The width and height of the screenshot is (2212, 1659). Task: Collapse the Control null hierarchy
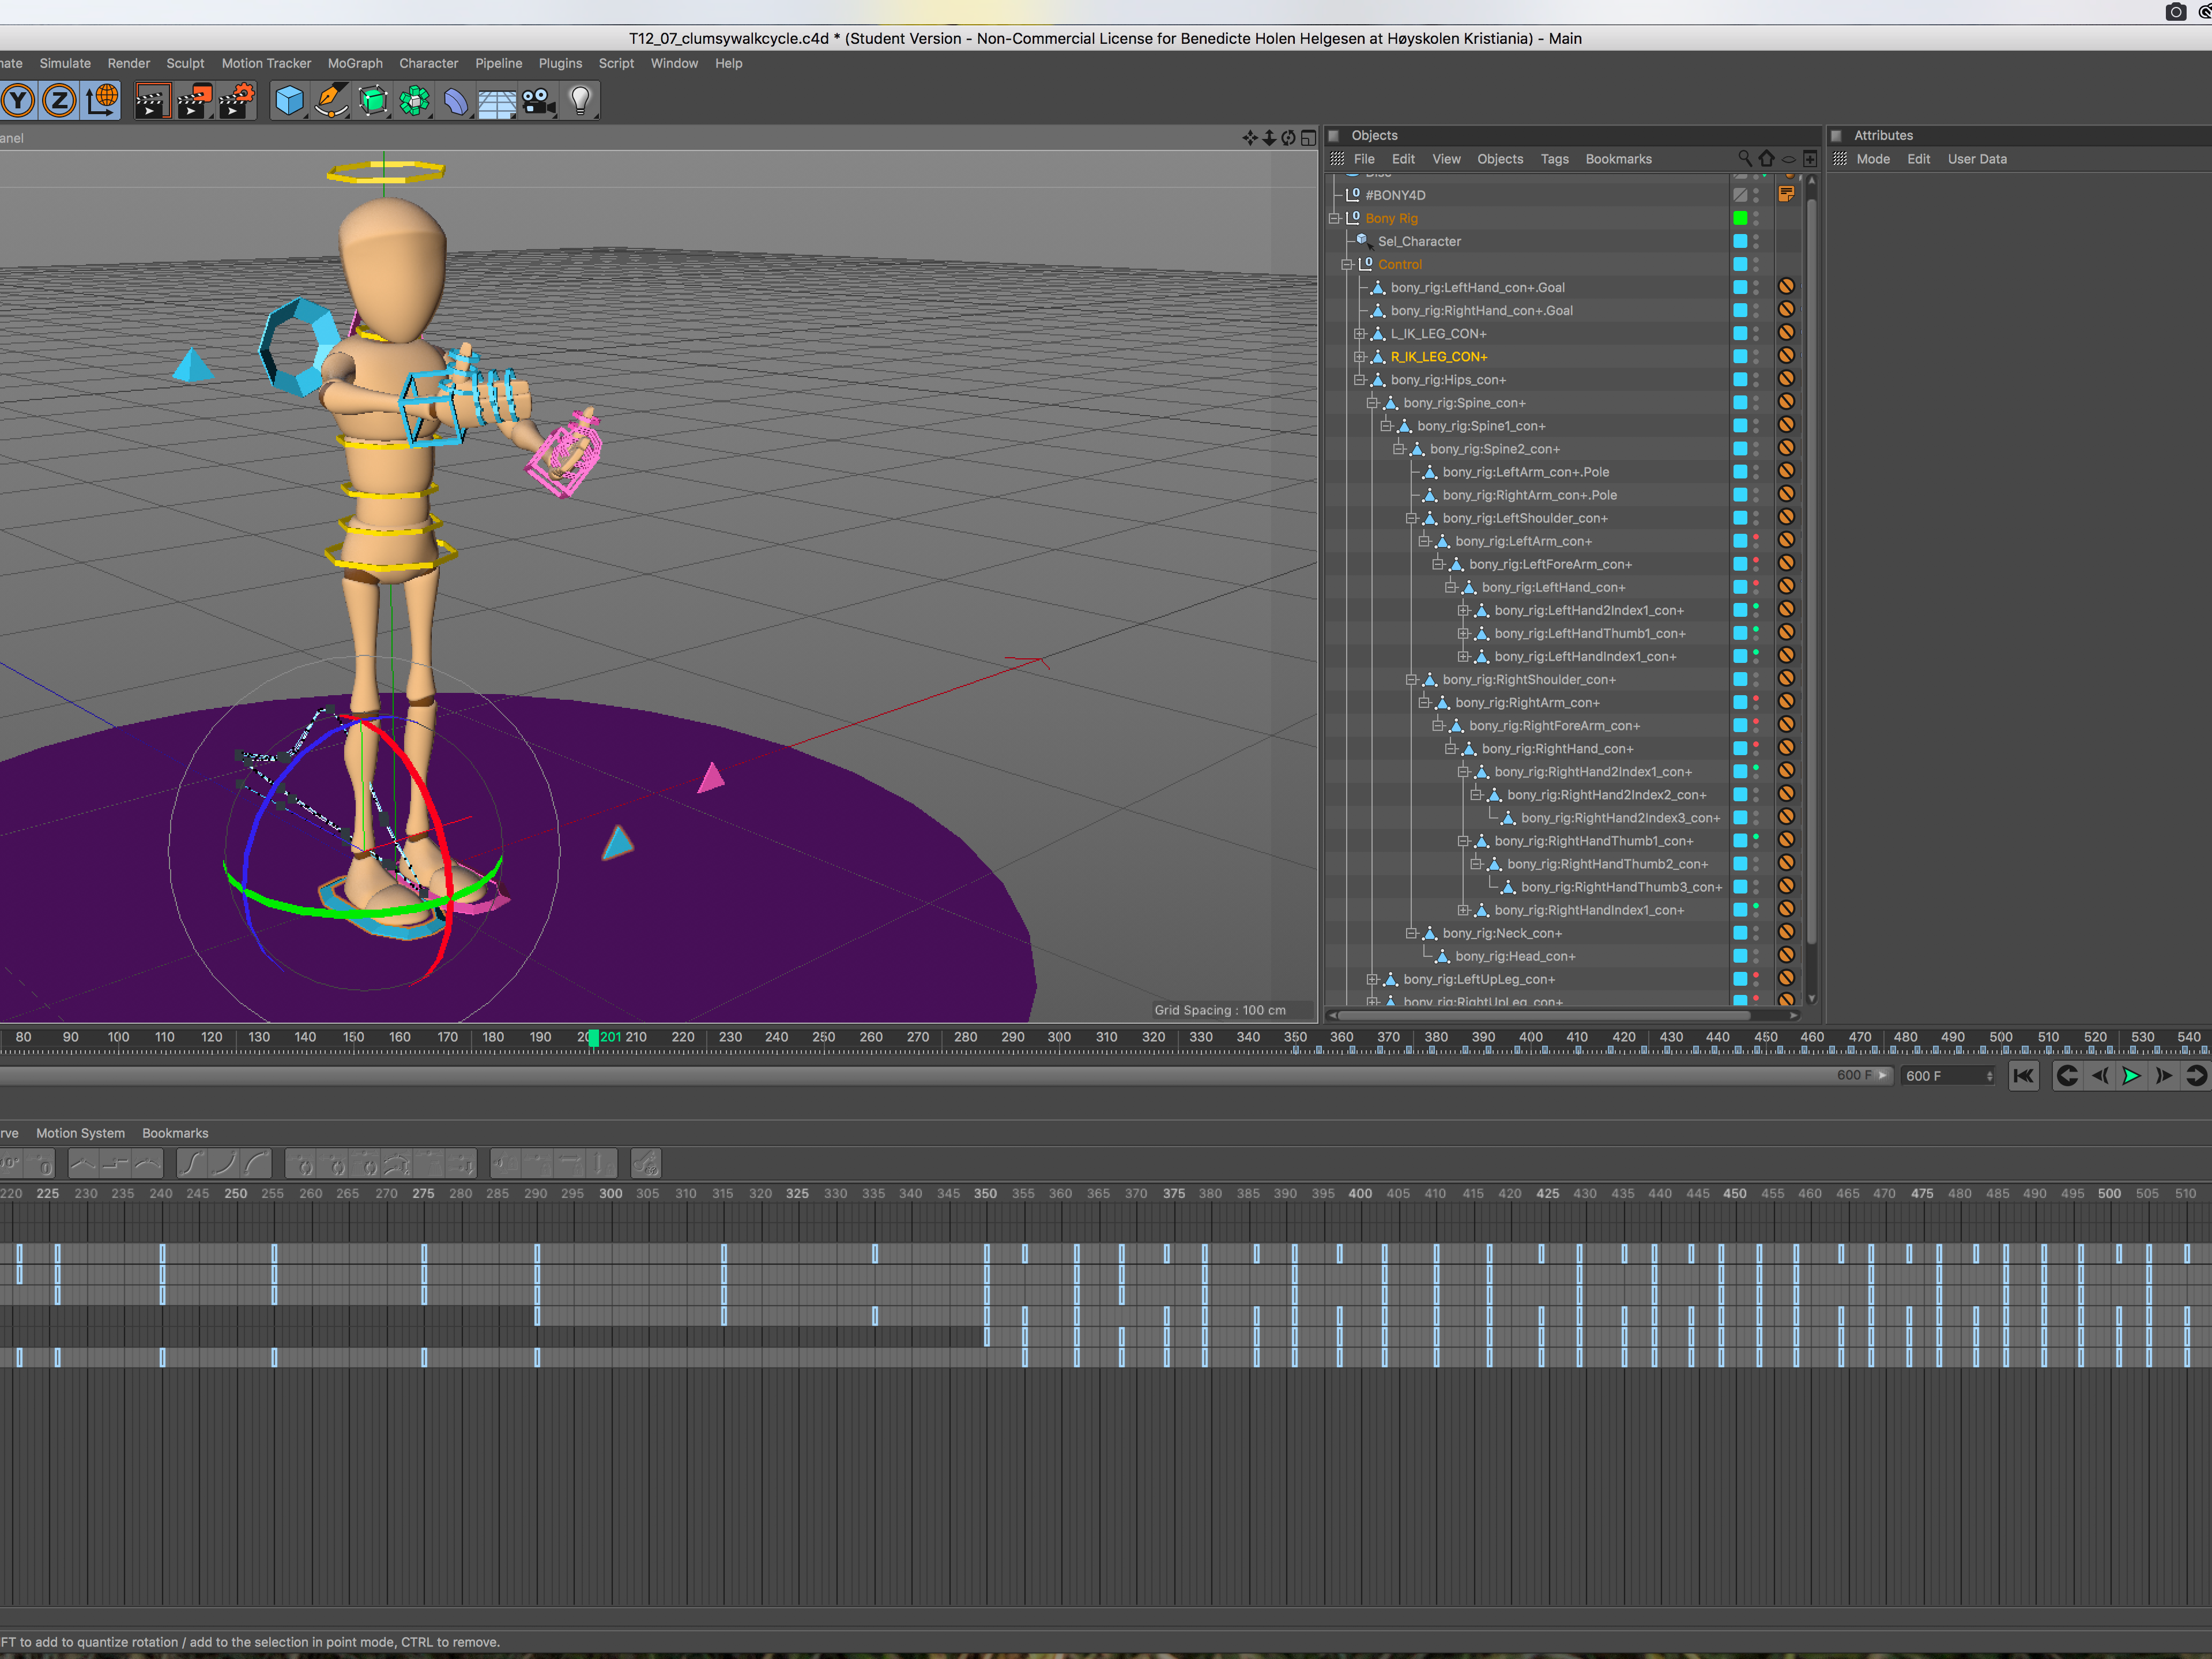click(x=1347, y=265)
